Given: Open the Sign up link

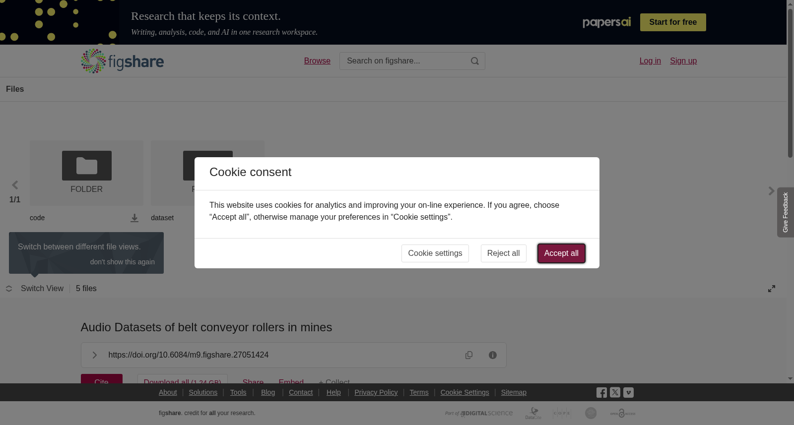Looking at the screenshot, I should 683,61.
